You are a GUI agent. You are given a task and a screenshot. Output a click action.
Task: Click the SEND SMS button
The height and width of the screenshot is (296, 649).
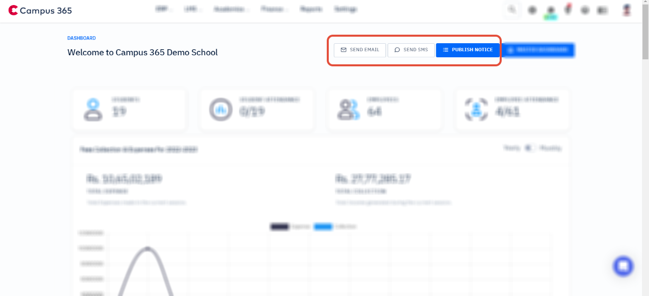coord(411,50)
